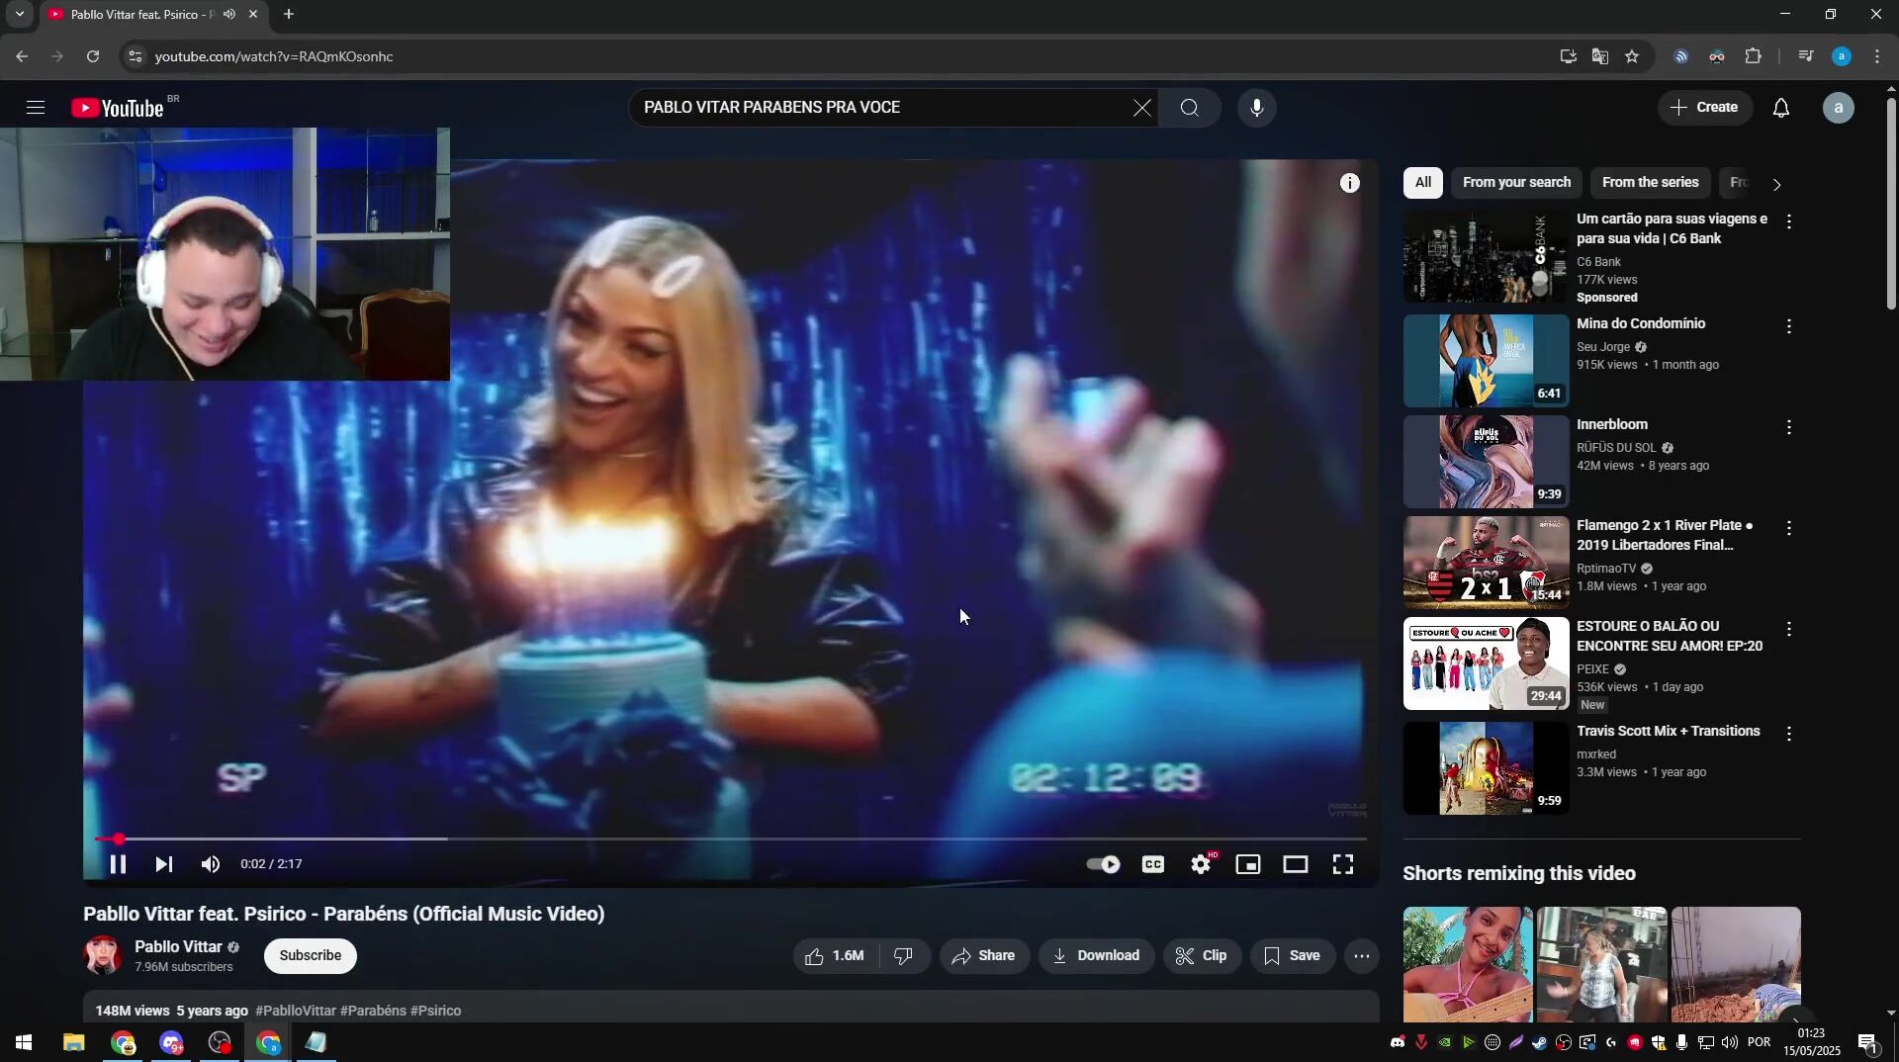Go to the YouTube home logo
This screenshot has width=1899, height=1062.
119,108
